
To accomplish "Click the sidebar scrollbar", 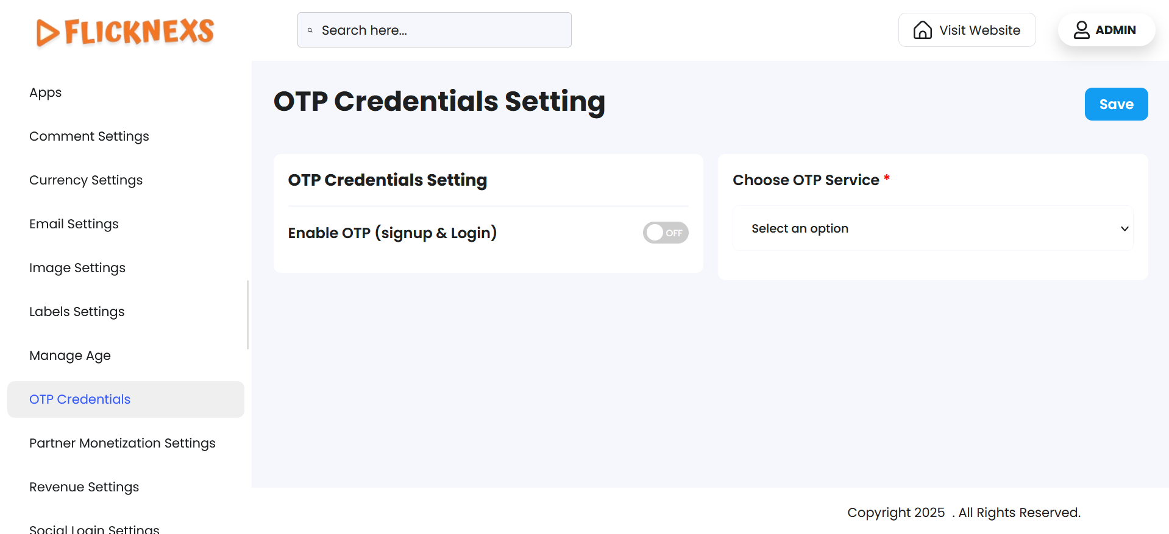I will 247,314.
